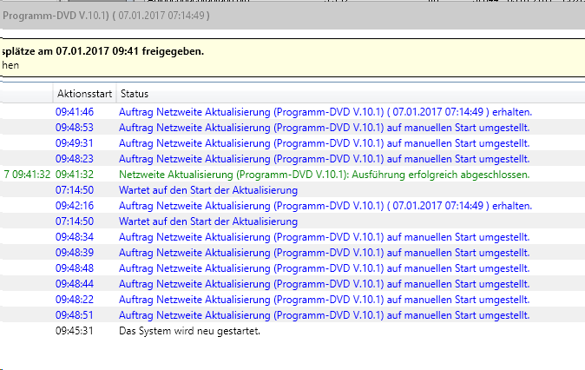This screenshot has height=370, width=585.
Task: Click status text of the 09:41:46 row
Action: pyautogui.click(x=325, y=112)
